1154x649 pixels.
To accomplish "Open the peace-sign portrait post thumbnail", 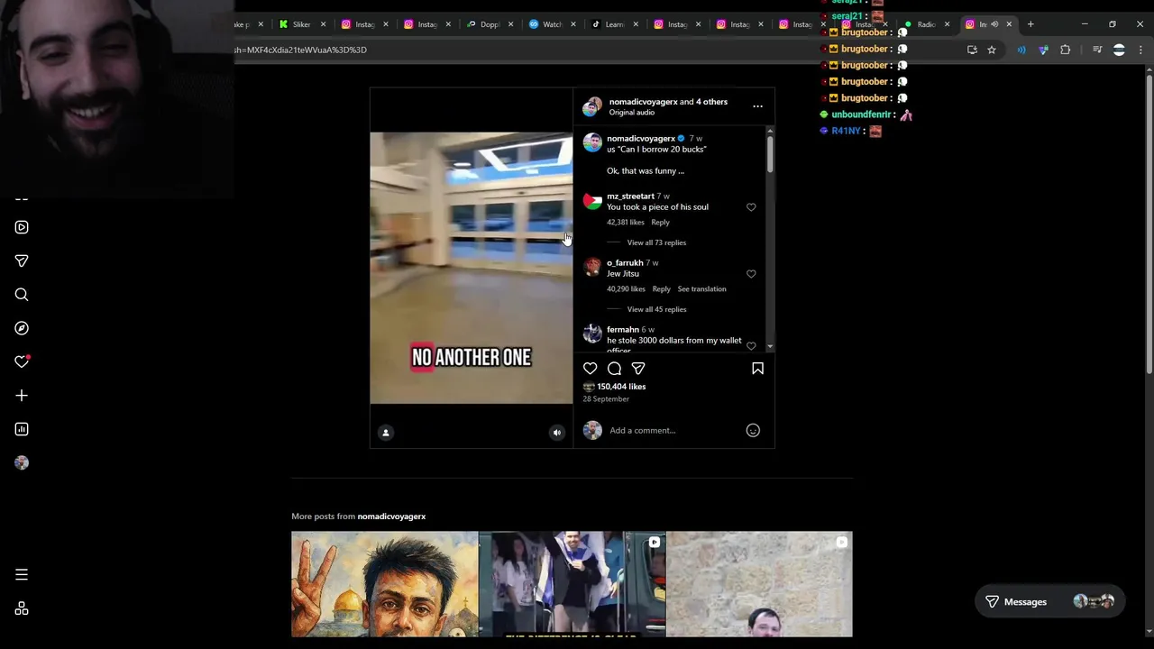I will click(x=385, y=584).
